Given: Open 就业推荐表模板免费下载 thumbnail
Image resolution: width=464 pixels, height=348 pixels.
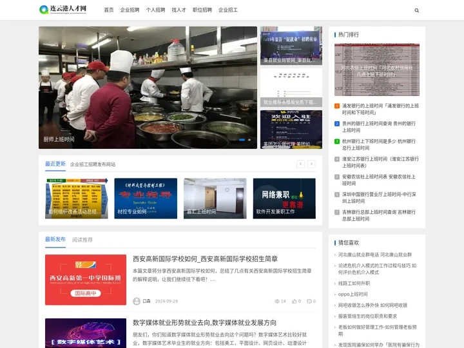Looking at the screenshot, I should click(291, 88).
